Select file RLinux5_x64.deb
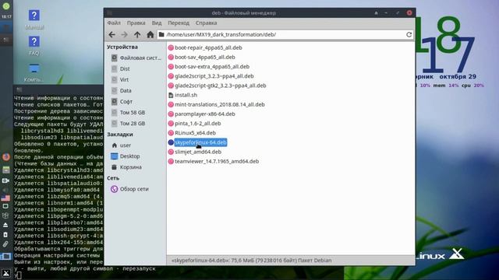 pyautogui.click(x=195, y=133)
